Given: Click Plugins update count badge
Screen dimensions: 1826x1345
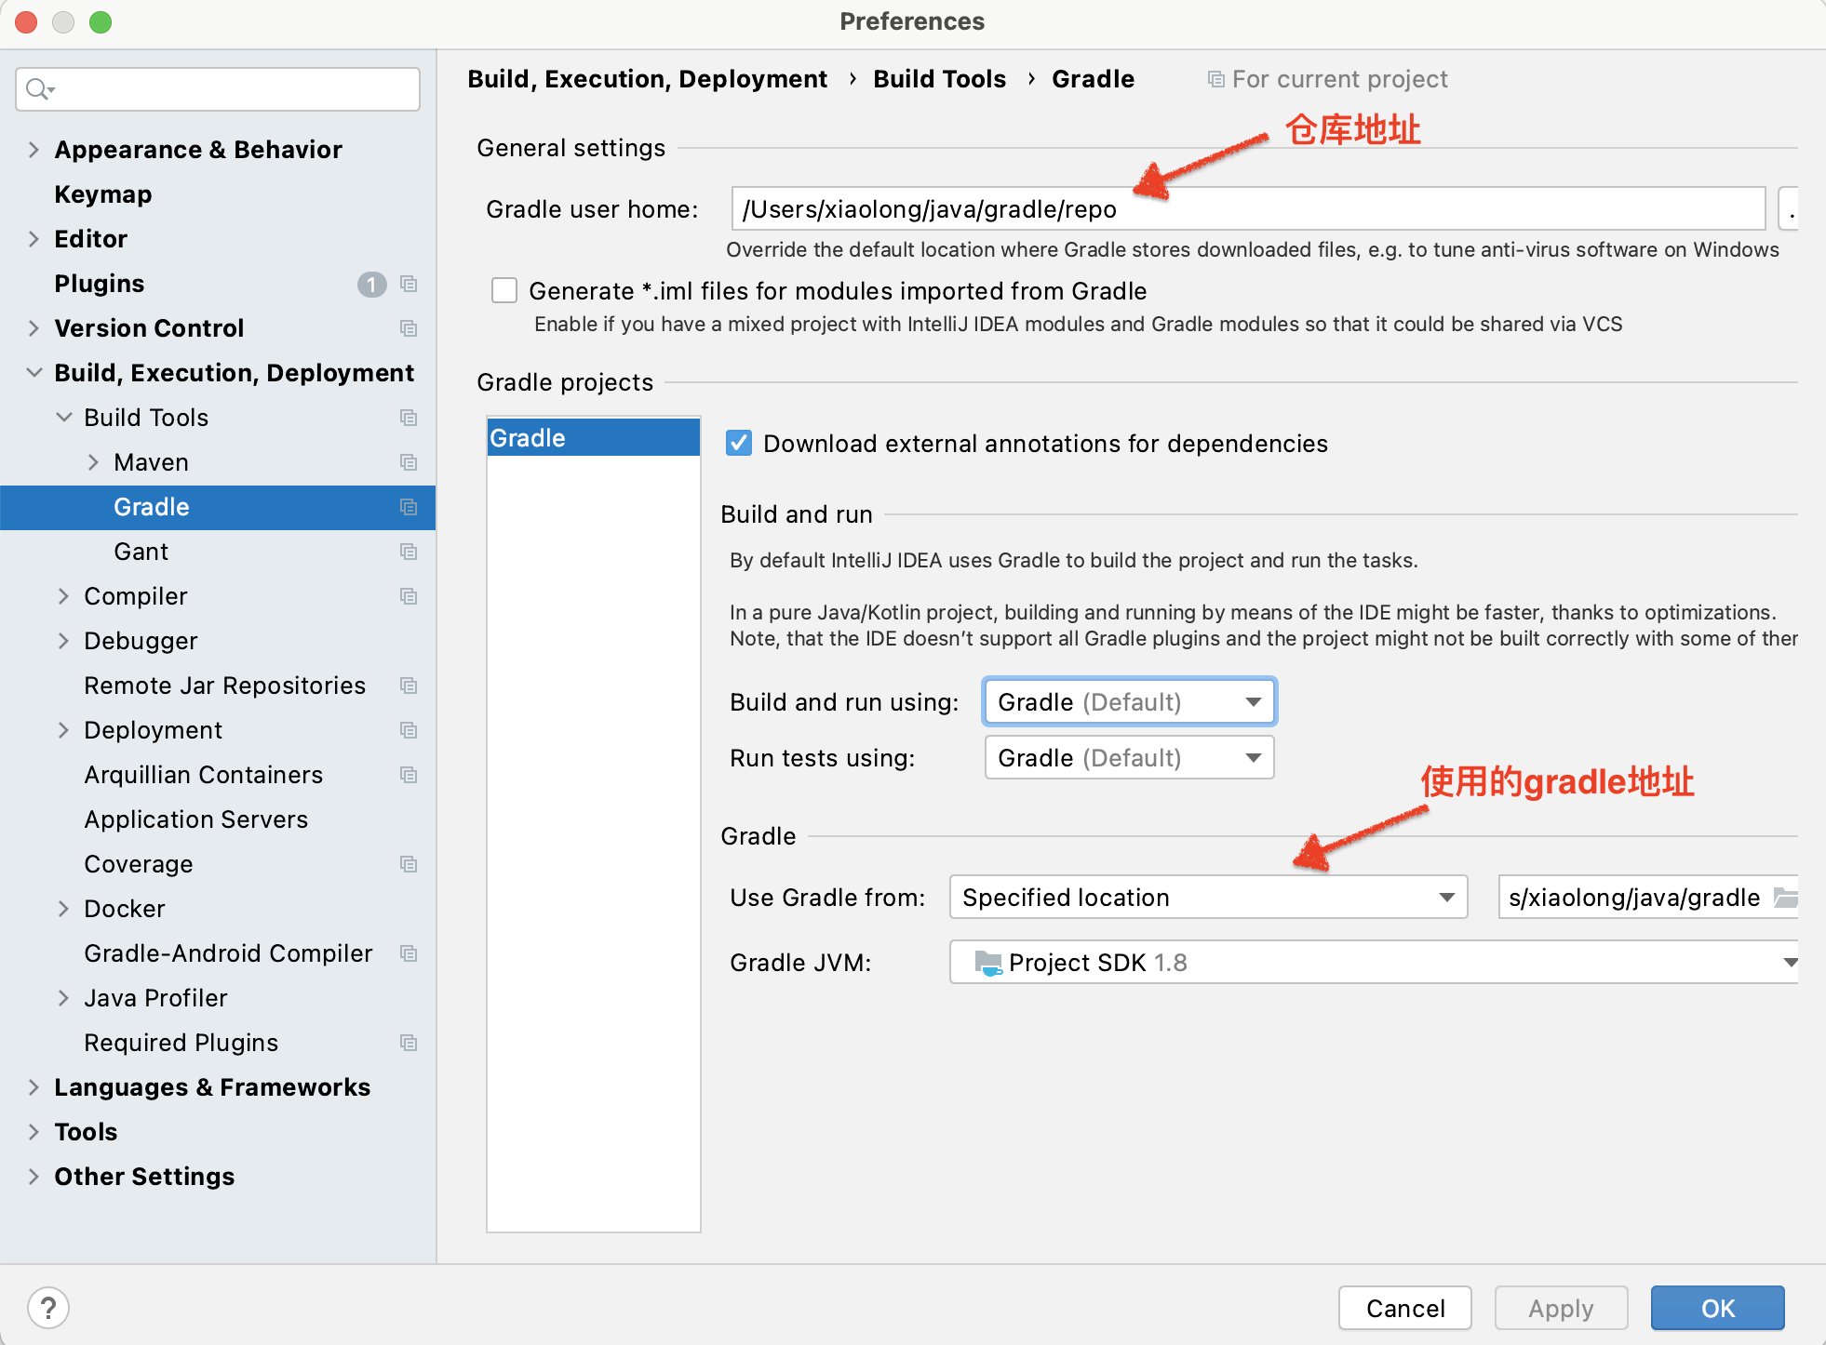Looking at the screenshot, I should [371, 284].
